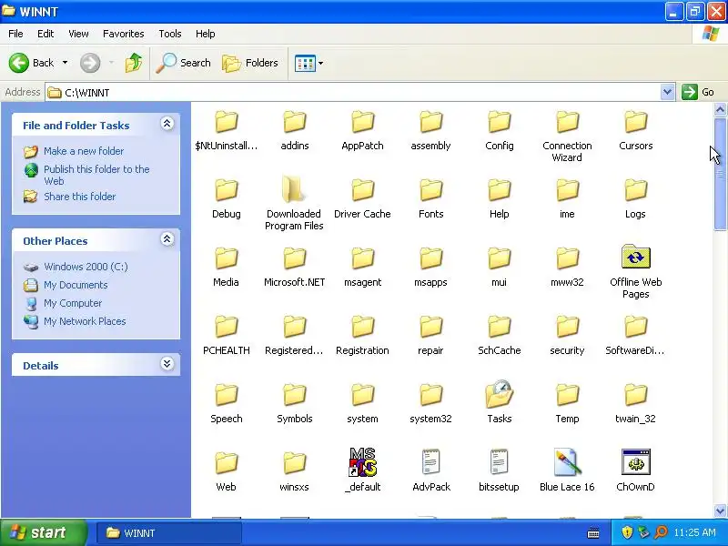This screenshot has width=728, height=546.
Task: Expand the address bar dropdown
Action: click(667, 92)
